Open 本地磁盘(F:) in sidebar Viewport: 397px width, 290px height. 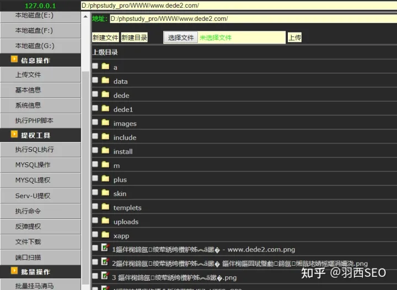tap(40, 31)
